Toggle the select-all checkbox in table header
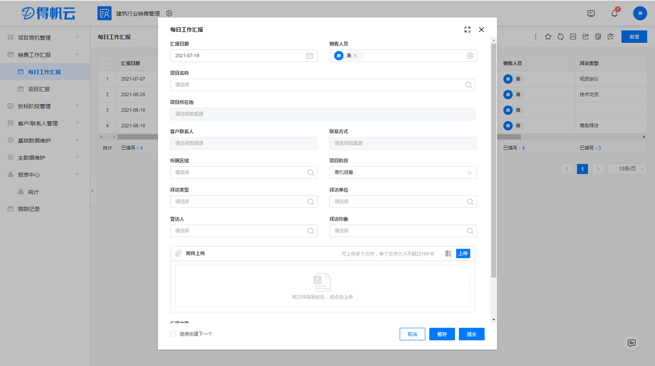This screenshot has height=366, width=655. (x=107, y=64)
